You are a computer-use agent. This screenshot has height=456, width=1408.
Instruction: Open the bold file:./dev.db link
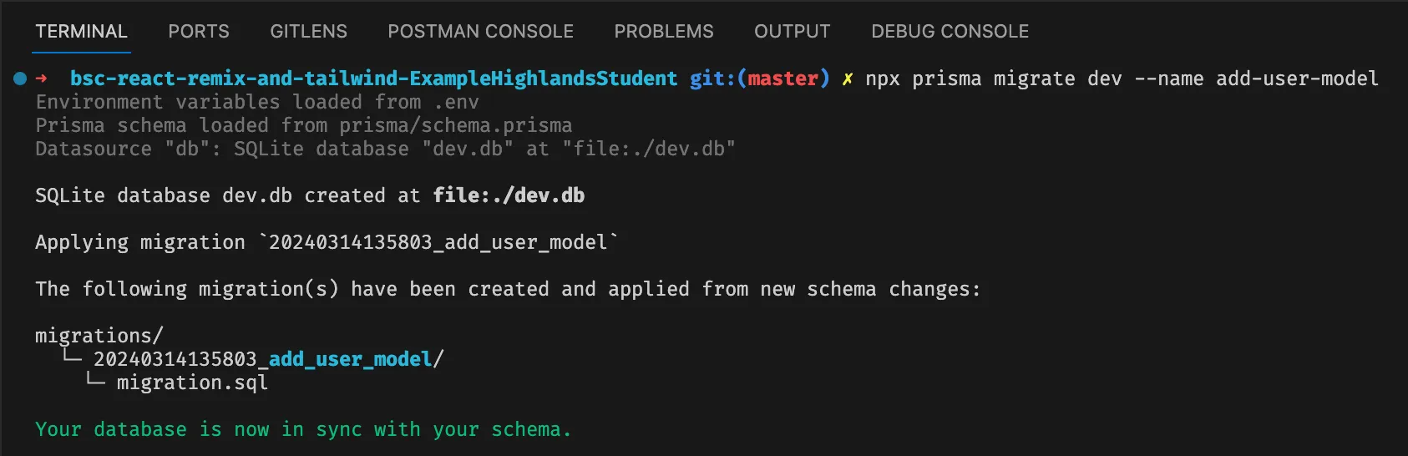tap(509, 195)
